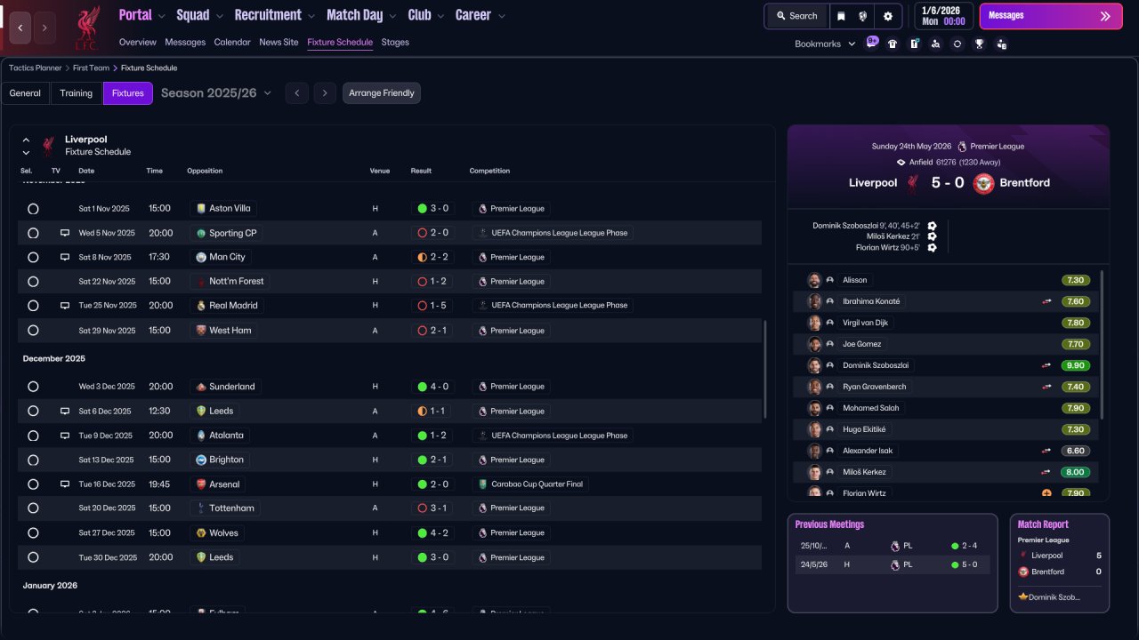Viewport: 1139px width, 640px height.
Task: Click the stadium icon next to Anfield
Action: pyautogui.click(x=901, y=163)
